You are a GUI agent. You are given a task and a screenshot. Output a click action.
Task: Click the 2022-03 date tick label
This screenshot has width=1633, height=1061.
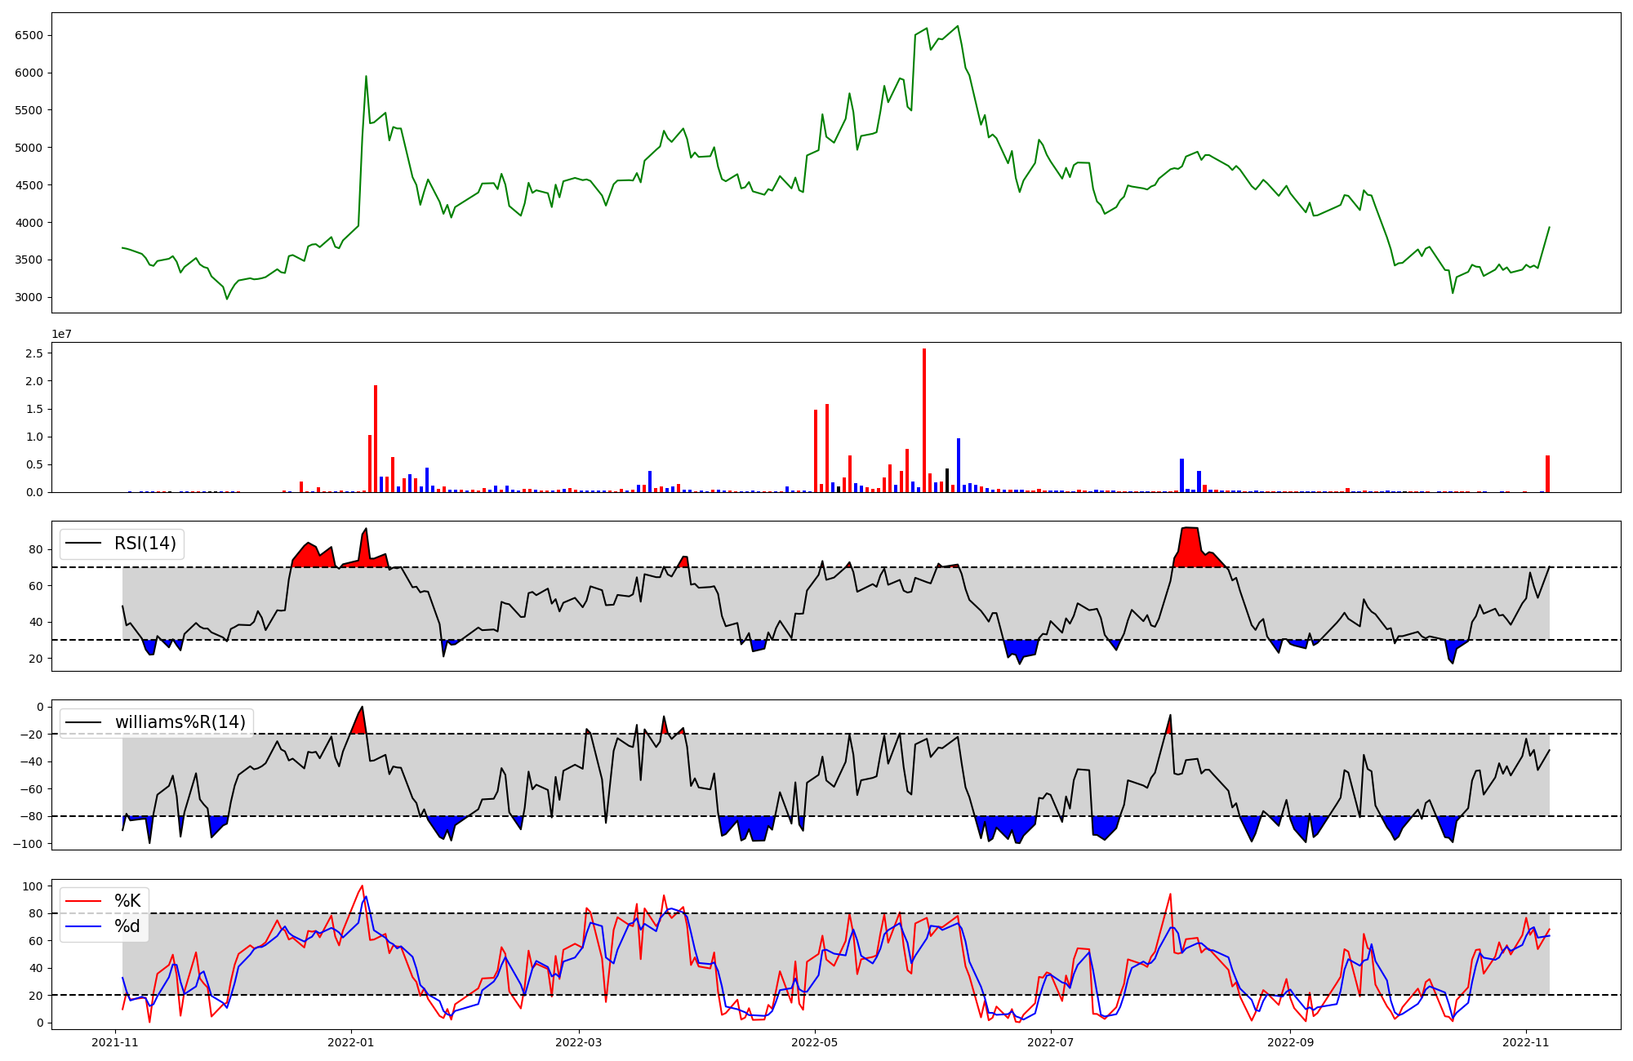tap(579, 1042)
